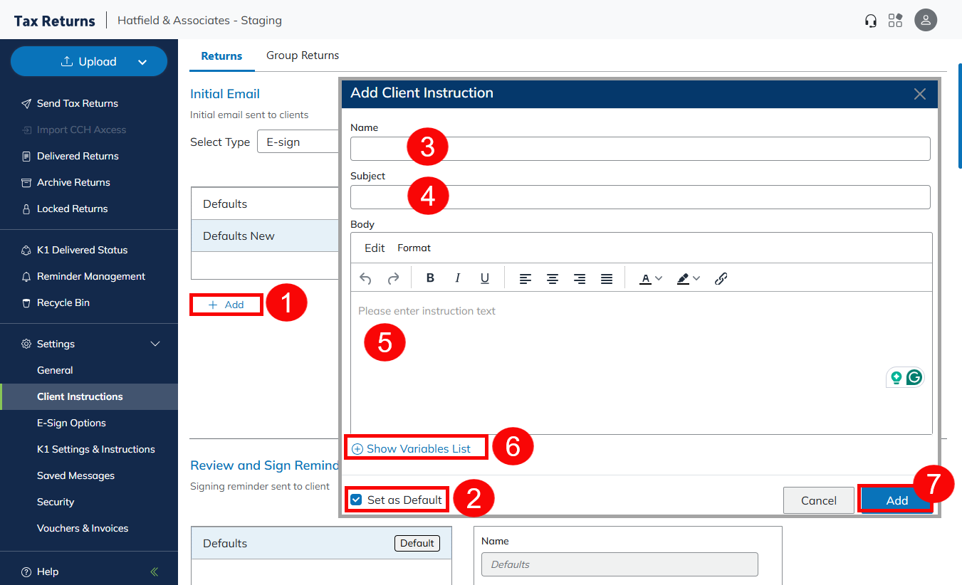Open the Format menu in editor
Image resolution: width=962 pixels, height=585 pixels.
tap(414, 248)
